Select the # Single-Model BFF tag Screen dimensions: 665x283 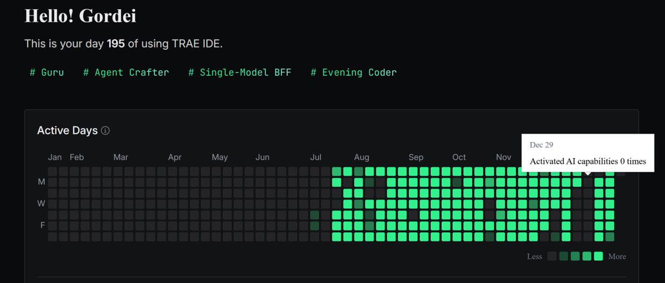point(239,72)
